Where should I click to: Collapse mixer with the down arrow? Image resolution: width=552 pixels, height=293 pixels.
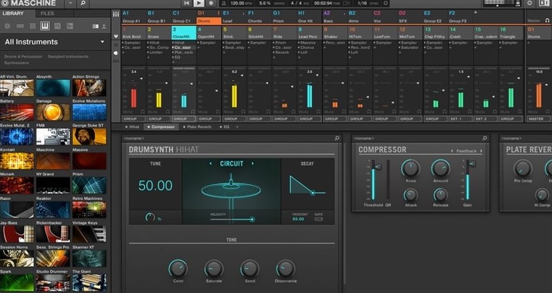[116, 36]
